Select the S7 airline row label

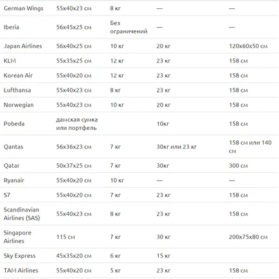pos(7,195)
